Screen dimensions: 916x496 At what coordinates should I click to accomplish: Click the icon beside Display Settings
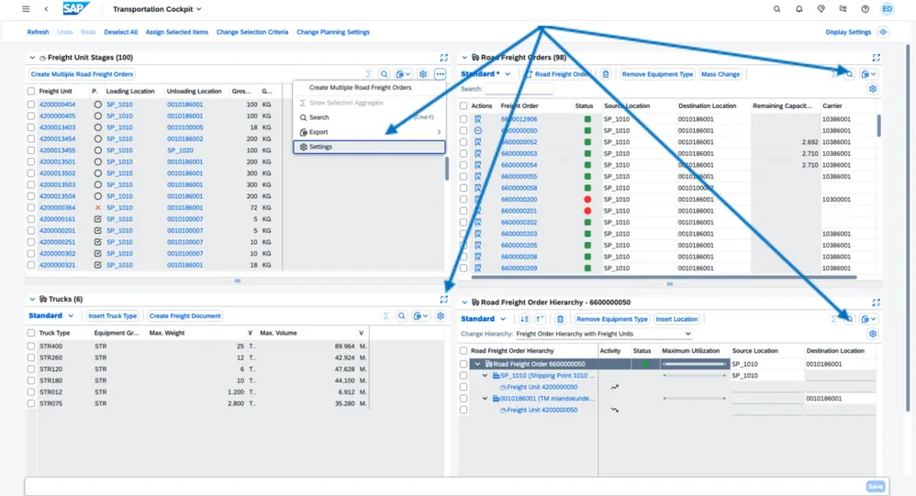coord(883,32)
